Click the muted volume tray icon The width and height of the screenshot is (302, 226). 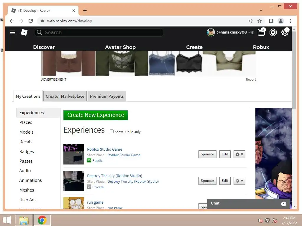coord(260,220)
